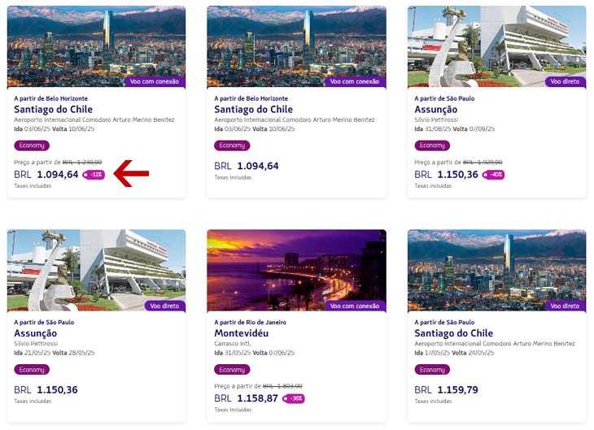This screenshot has width=594, height=430.
Task: Select 'Voo direto' label on top-right Assunção
Action: pyautogui.click(x=566, y=81)
